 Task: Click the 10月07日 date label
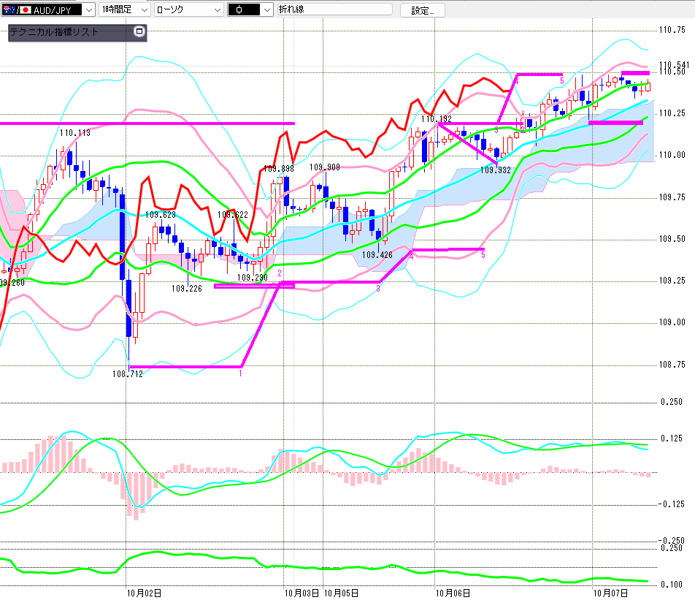point(611,593)
